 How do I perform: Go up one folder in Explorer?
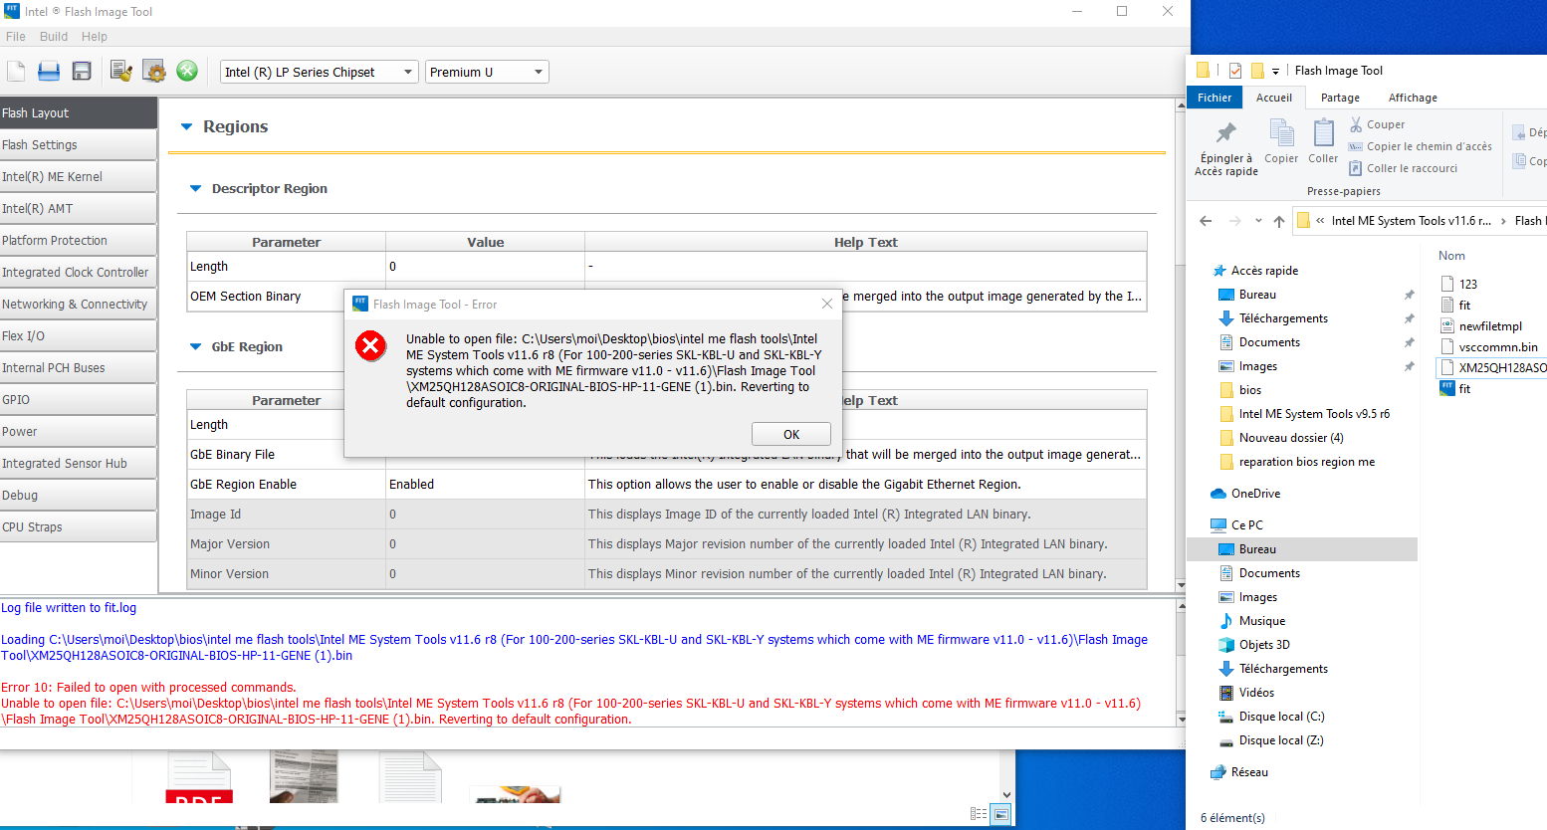tap(1279, 221)
